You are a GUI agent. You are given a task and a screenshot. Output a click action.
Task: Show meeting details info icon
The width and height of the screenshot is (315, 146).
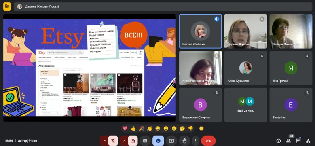(x=279, y=141)
